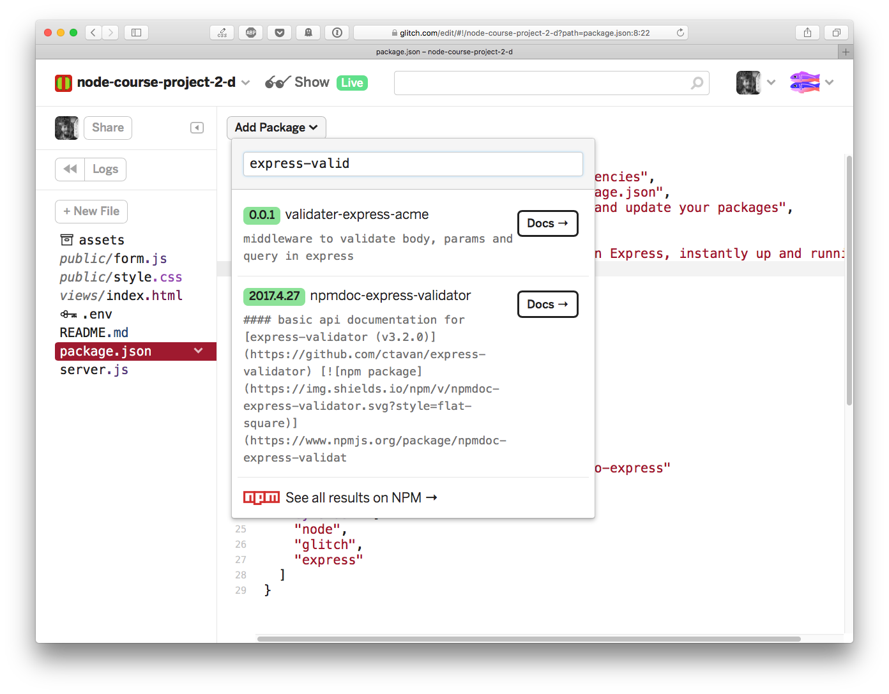Click the package search field with express-valid
The height and width of the screenshot is (694, 889).
click(x=413, y=164)
